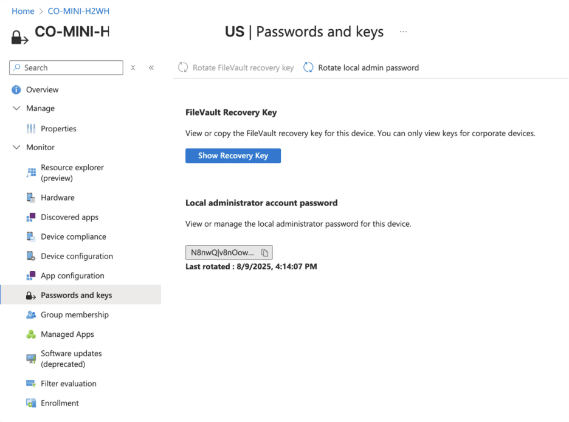Open Enrollment using its sidebar icon
The height and width of the screenshot is (422, 569).
[30, 403]
